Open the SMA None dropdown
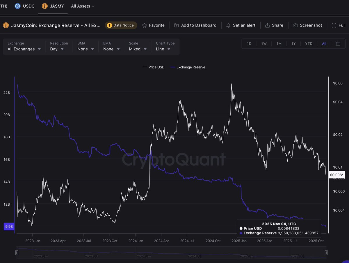The height and width of the screenshot is (263, 349). click(x=86, y=46)
